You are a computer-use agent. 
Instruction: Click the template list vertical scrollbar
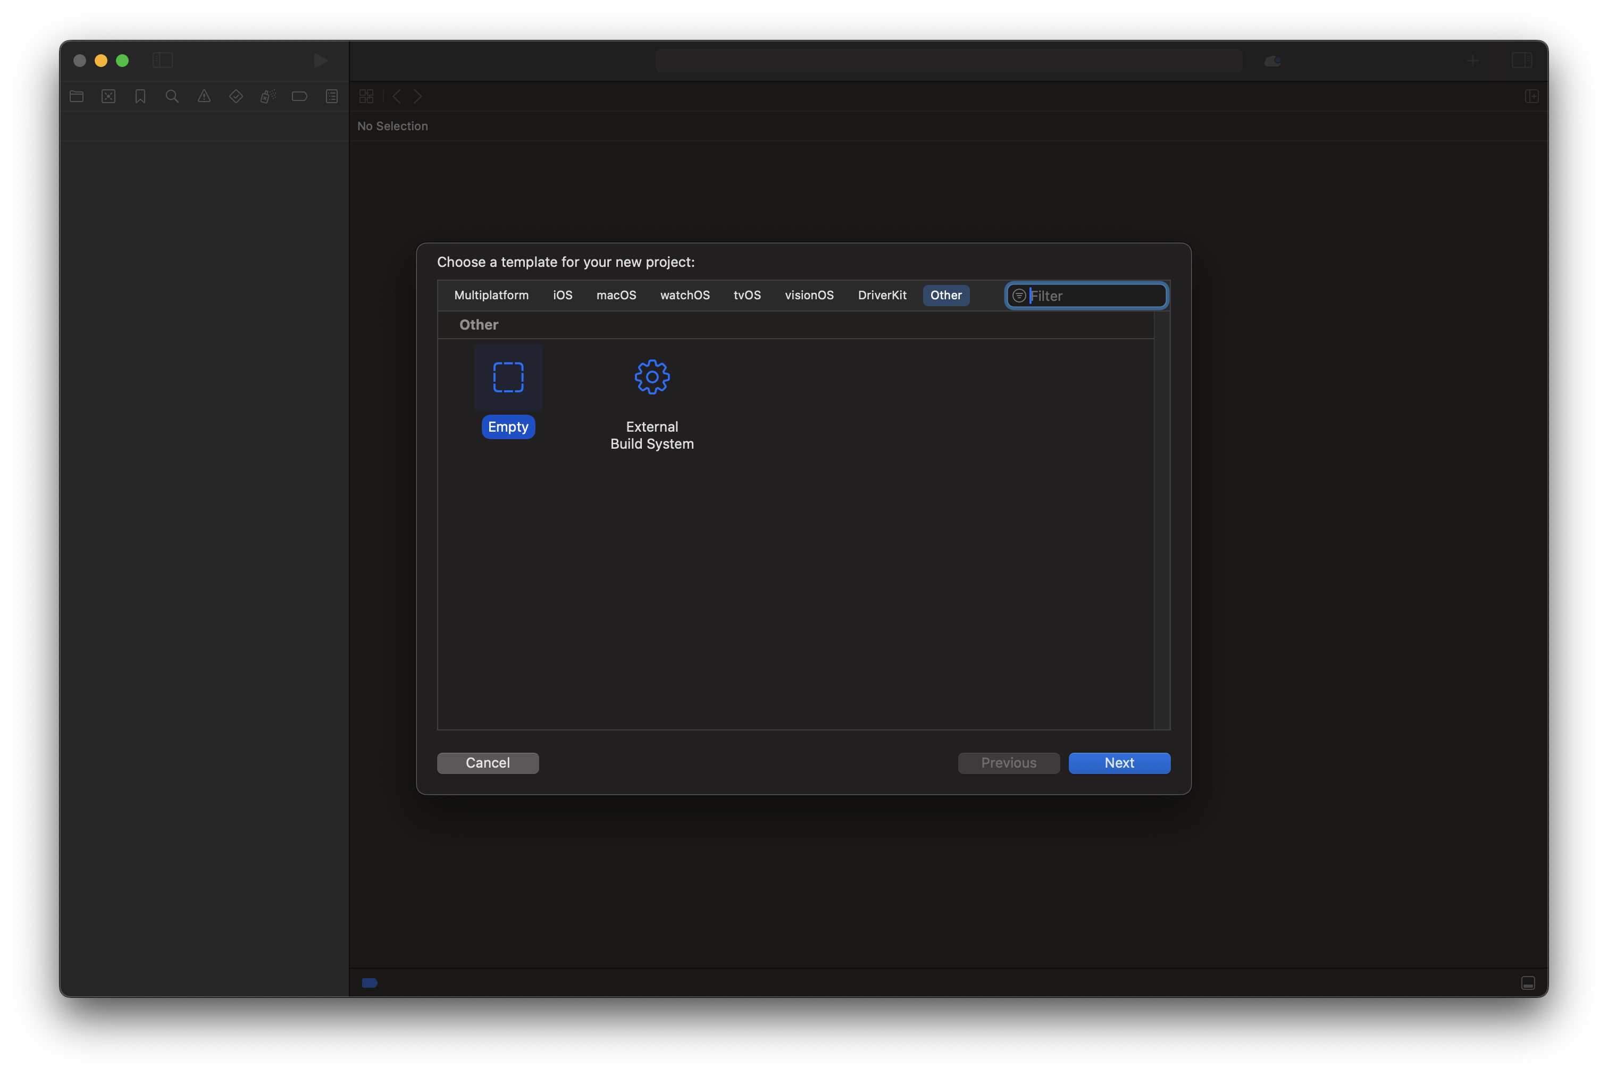tap(1162, 520)
